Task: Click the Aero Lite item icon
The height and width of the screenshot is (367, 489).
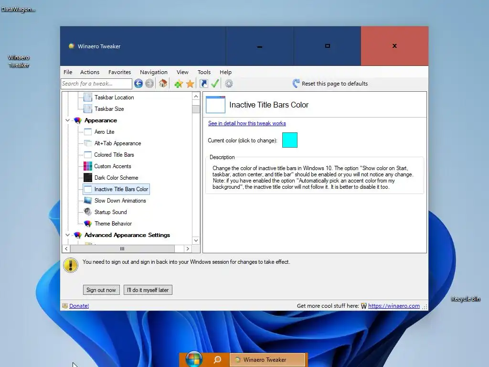Action: point(88,132)
